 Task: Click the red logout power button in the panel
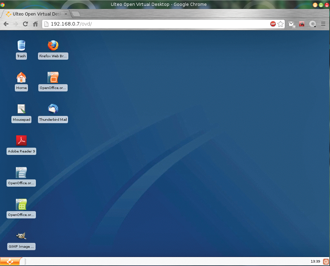click(x=326, y=262)
